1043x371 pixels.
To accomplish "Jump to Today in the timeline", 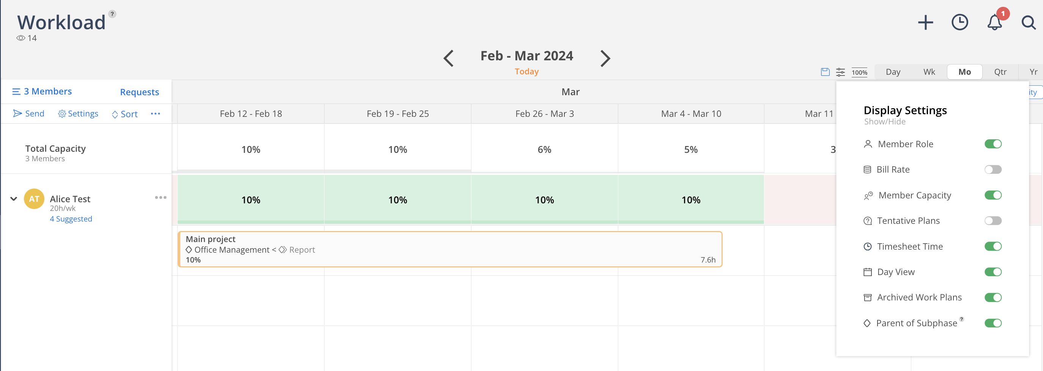I will point(526,71).
